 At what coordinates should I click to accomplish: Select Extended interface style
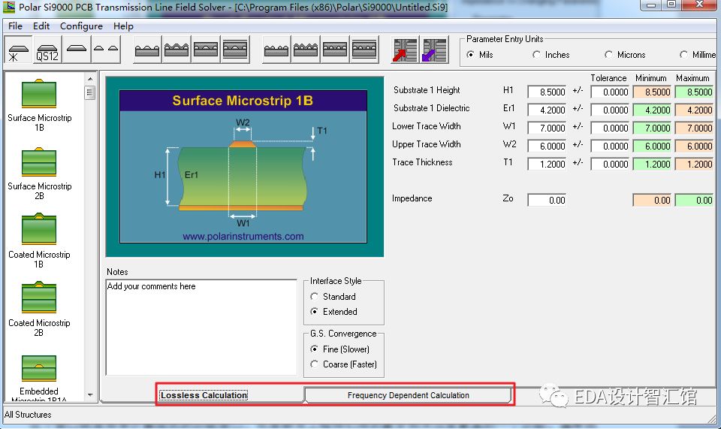333,312
